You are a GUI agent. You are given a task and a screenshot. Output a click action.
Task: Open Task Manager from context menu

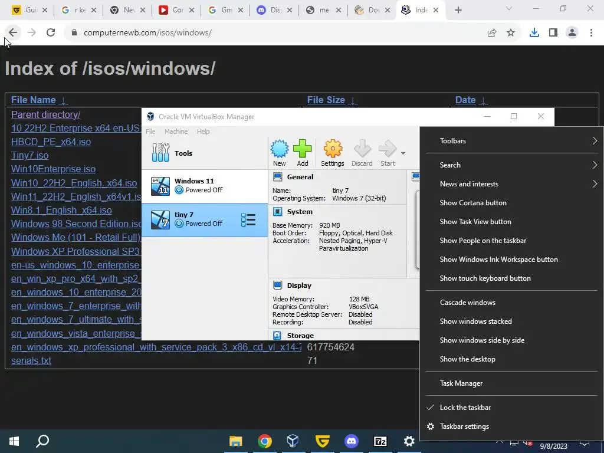[x=511, y=383]
